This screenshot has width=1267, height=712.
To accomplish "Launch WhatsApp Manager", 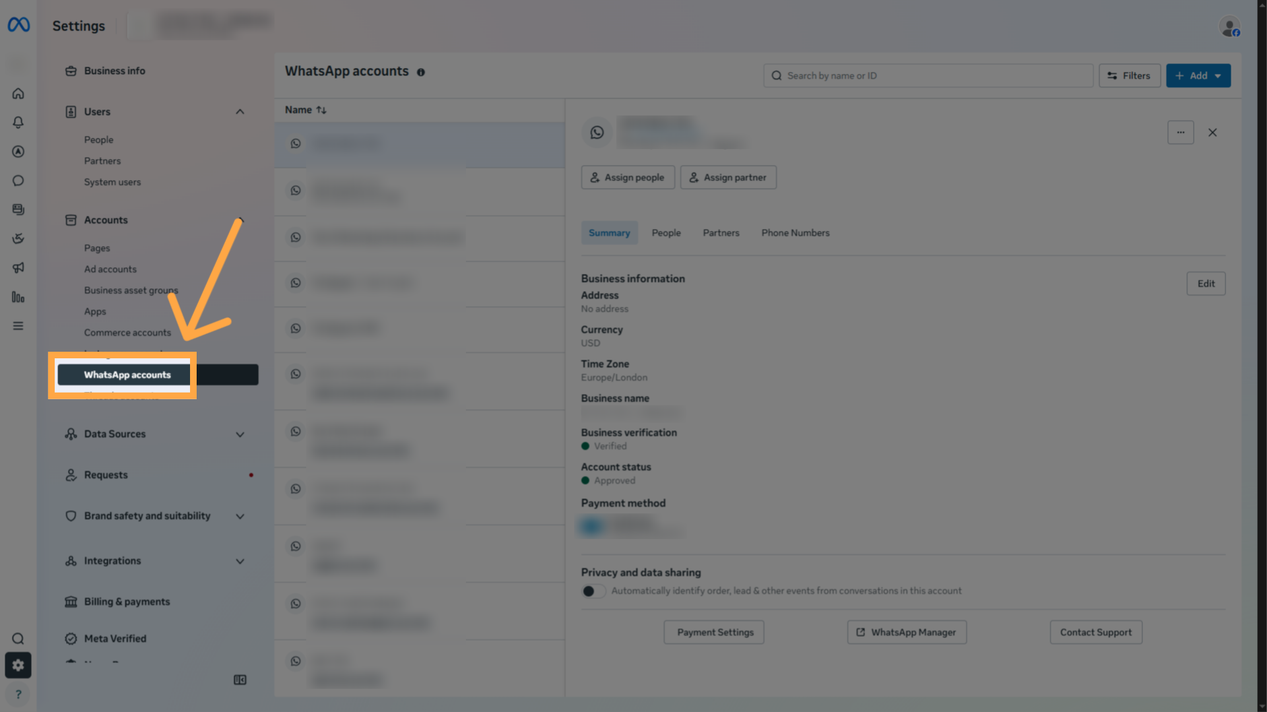I will tap(907, 632).
